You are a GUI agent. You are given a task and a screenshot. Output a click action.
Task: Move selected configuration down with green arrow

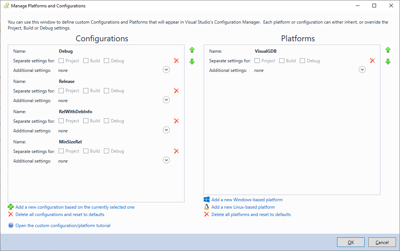coord(192,62)
